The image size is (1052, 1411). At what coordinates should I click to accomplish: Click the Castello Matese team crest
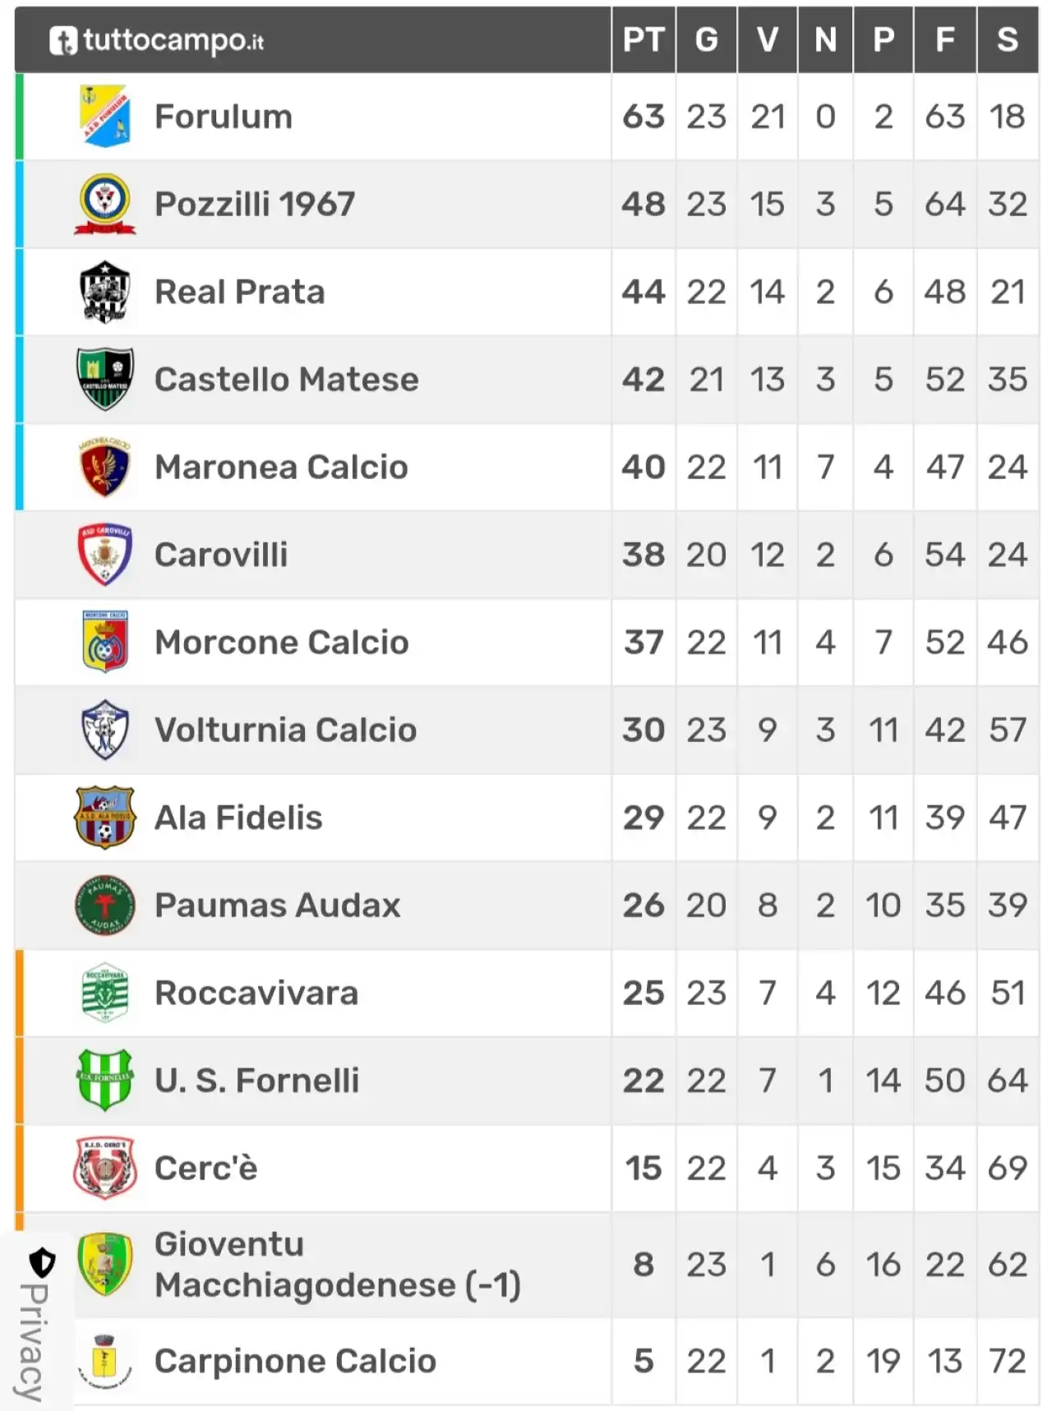coord(104,379)
